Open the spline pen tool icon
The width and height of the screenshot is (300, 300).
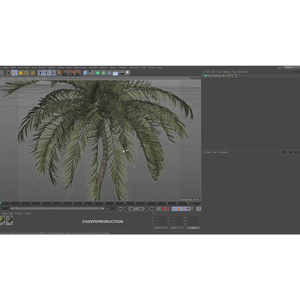91,73
